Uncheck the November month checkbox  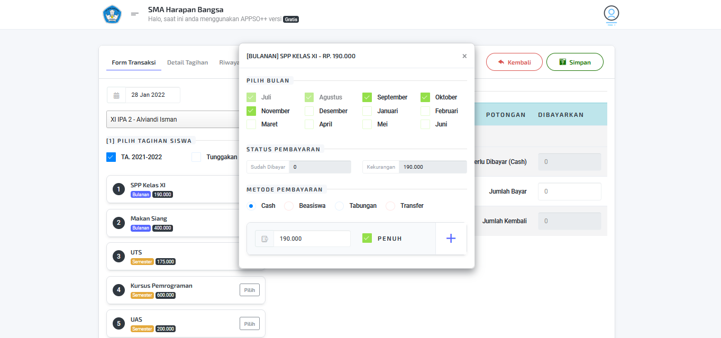(x=251, y=111)
